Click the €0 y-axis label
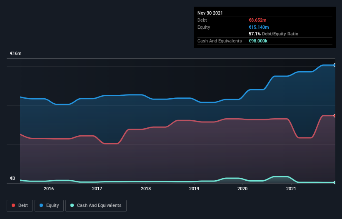This screenshot has height=219, width=342. [12, 178]
